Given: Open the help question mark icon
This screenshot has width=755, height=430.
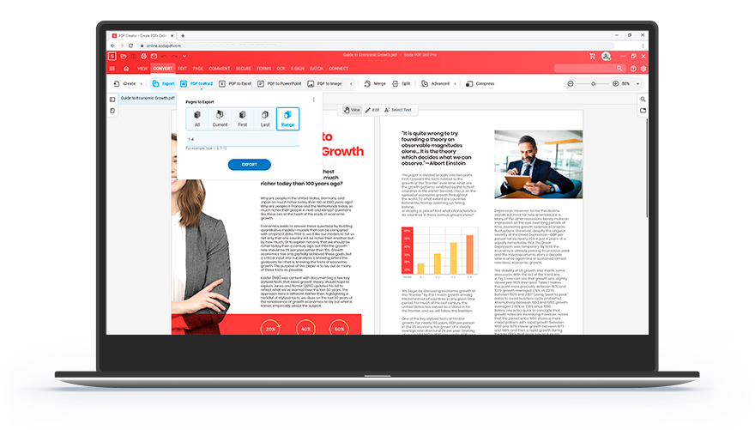Looking at the screenshot, I should pos(633,68).
